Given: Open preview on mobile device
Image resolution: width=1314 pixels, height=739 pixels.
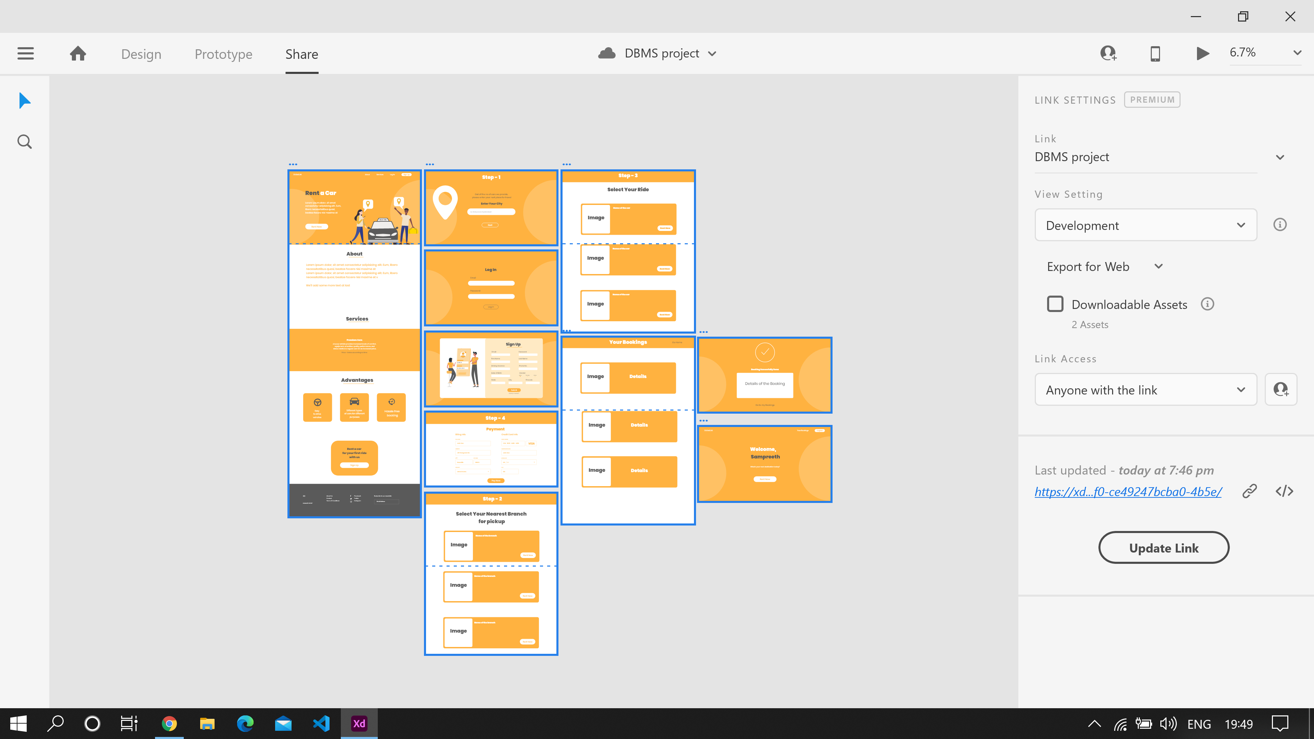Looking at the screenshot, I should pos(1155,53).
